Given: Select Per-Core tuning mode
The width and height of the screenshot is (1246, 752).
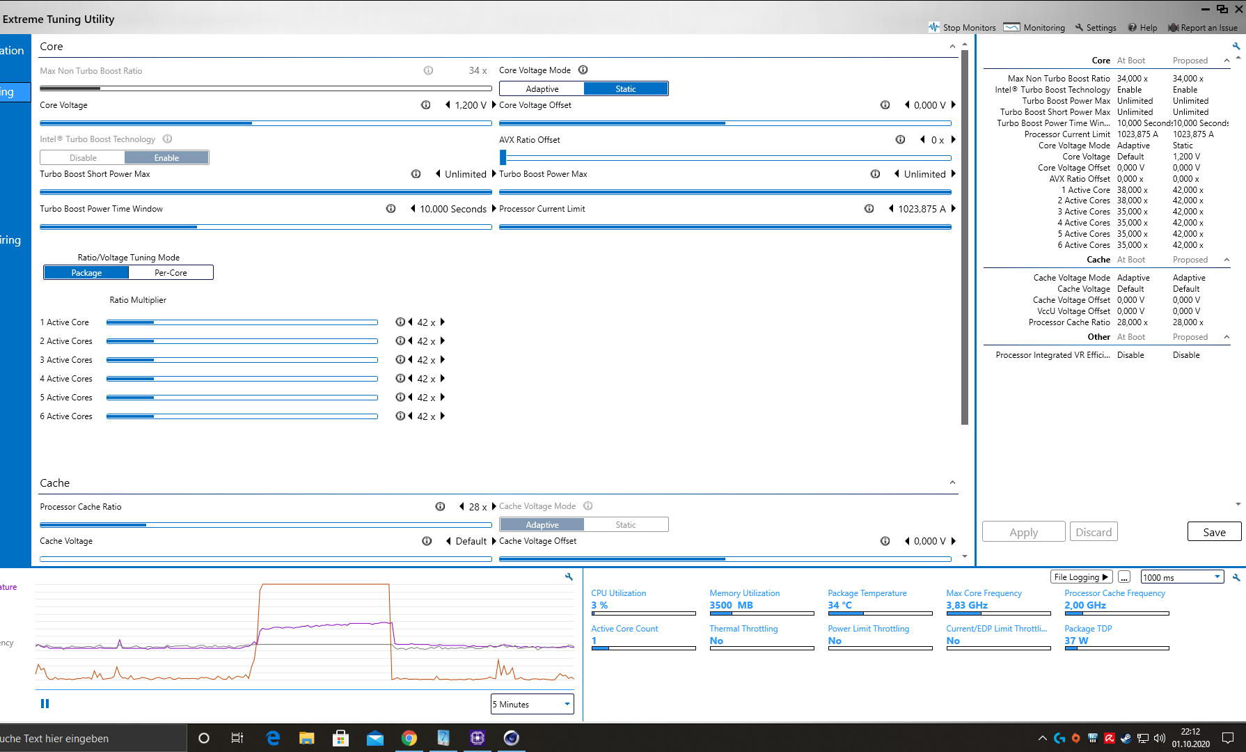Looking at the screenshot, I should (171, 272).
